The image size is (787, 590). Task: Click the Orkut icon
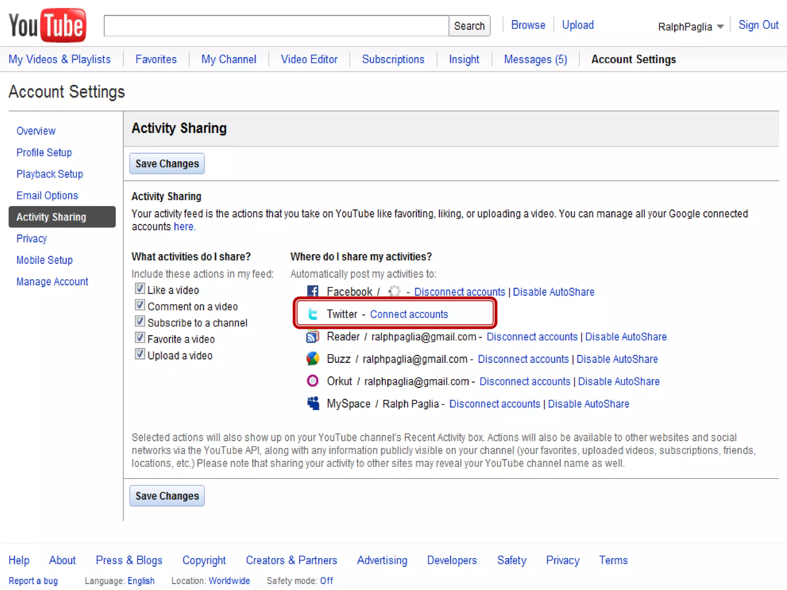(x=313, y=381)
